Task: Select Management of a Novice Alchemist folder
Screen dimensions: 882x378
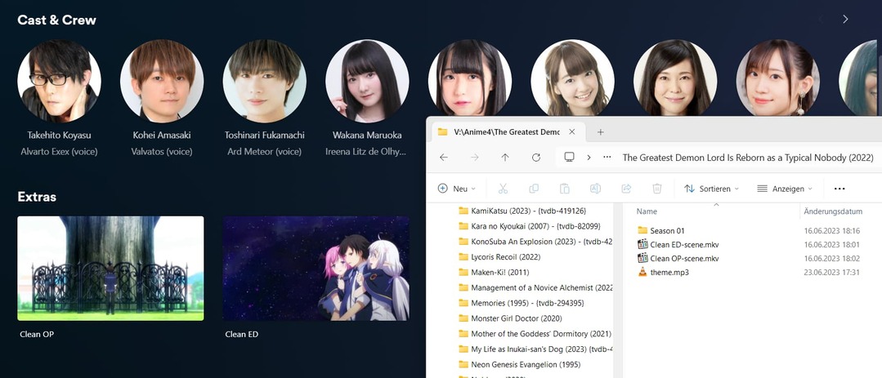Action: point(535,287)
